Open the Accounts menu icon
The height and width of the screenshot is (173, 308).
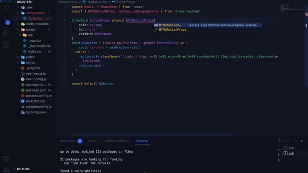coord(6,159)
